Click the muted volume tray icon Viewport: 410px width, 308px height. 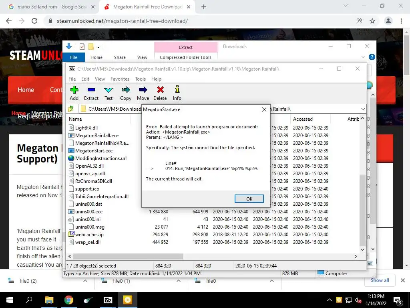[358, 300]
